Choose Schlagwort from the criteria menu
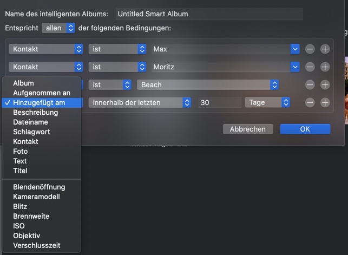This screenshot has height=255, width=348. 31,132
